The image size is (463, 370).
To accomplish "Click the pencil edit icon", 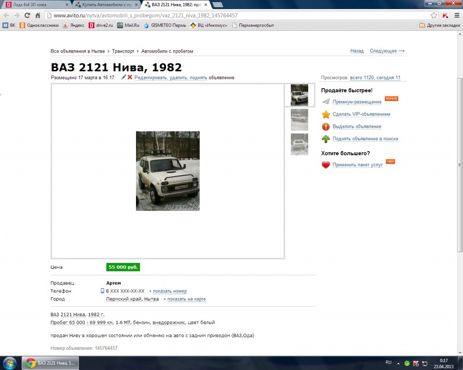I will [123, 77].
